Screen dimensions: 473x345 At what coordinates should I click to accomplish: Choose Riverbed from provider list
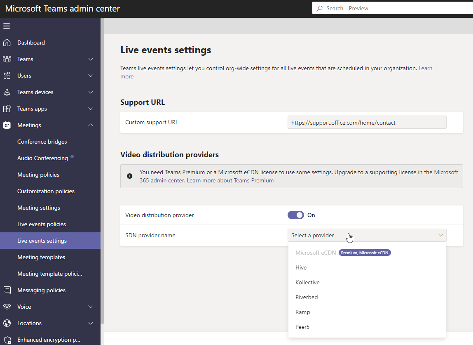(x=367, y=297)
